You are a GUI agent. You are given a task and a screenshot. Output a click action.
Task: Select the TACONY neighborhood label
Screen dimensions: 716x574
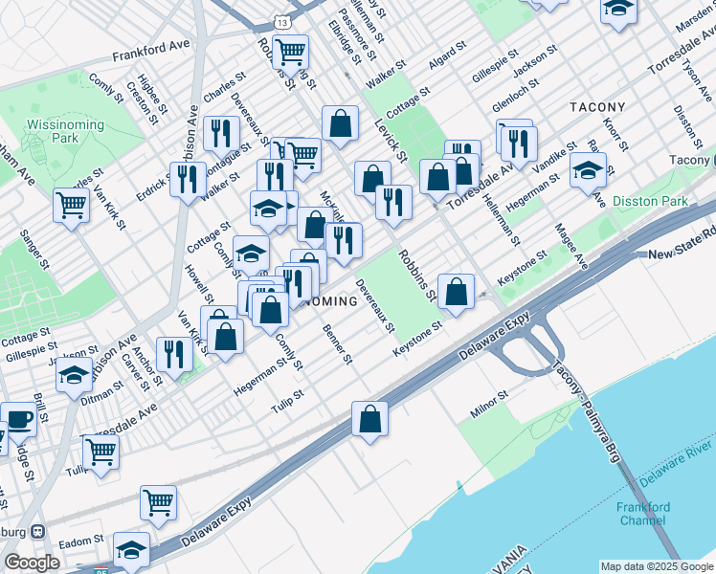[597, 107]
